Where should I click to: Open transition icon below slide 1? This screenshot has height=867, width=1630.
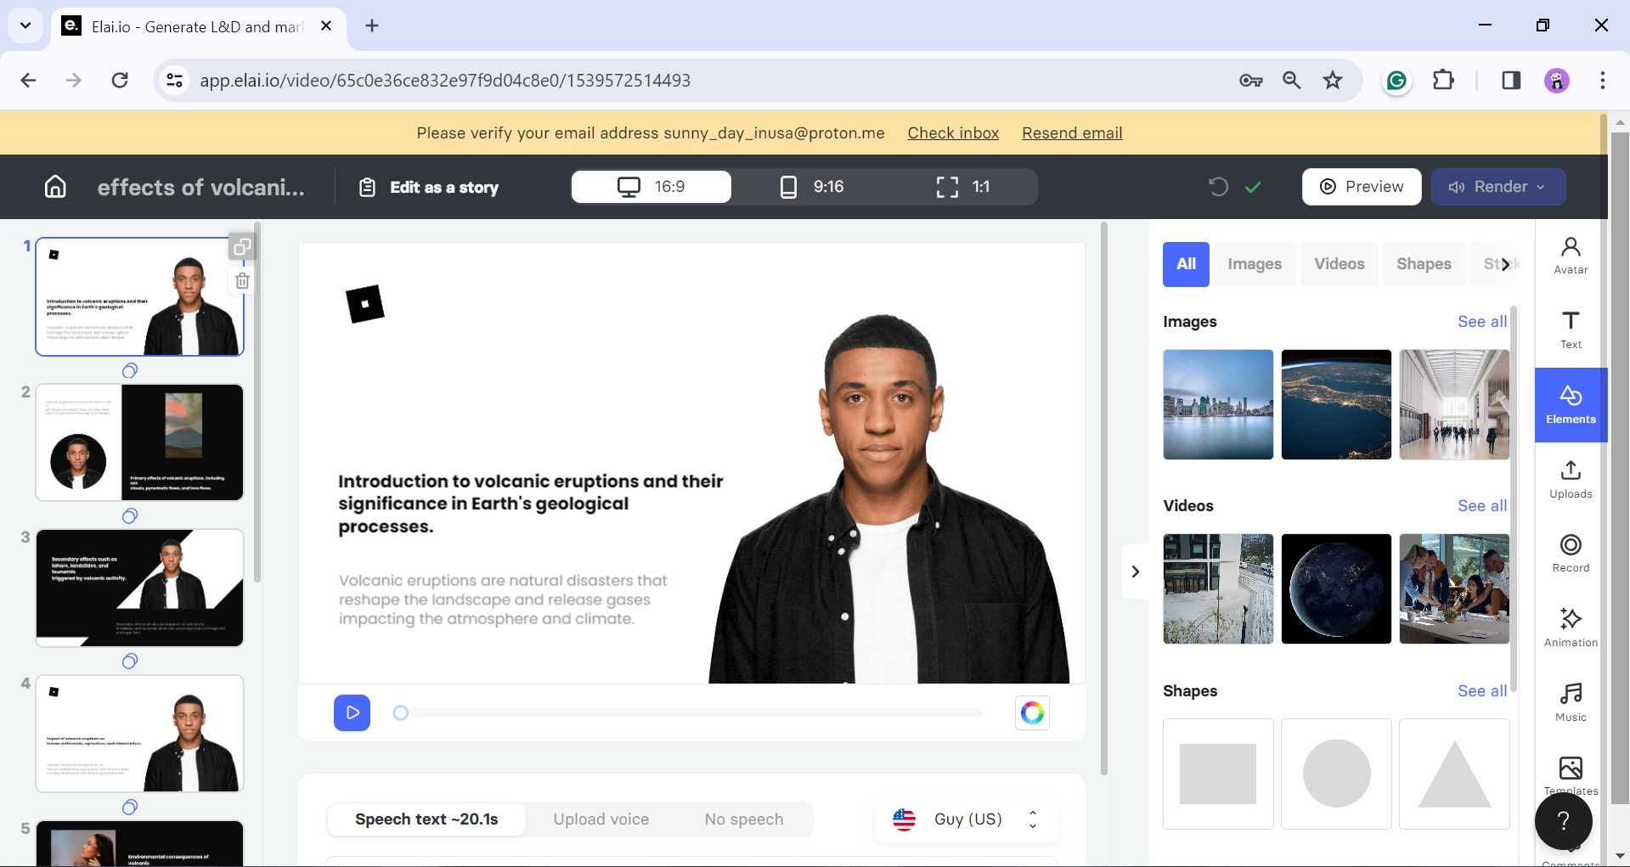pyautogui.click(x=130, y=370)
